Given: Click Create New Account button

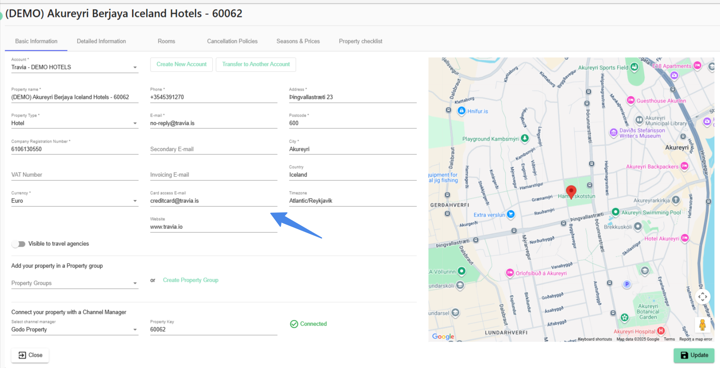Looking at the screenshot, I should tap(181, 64).
